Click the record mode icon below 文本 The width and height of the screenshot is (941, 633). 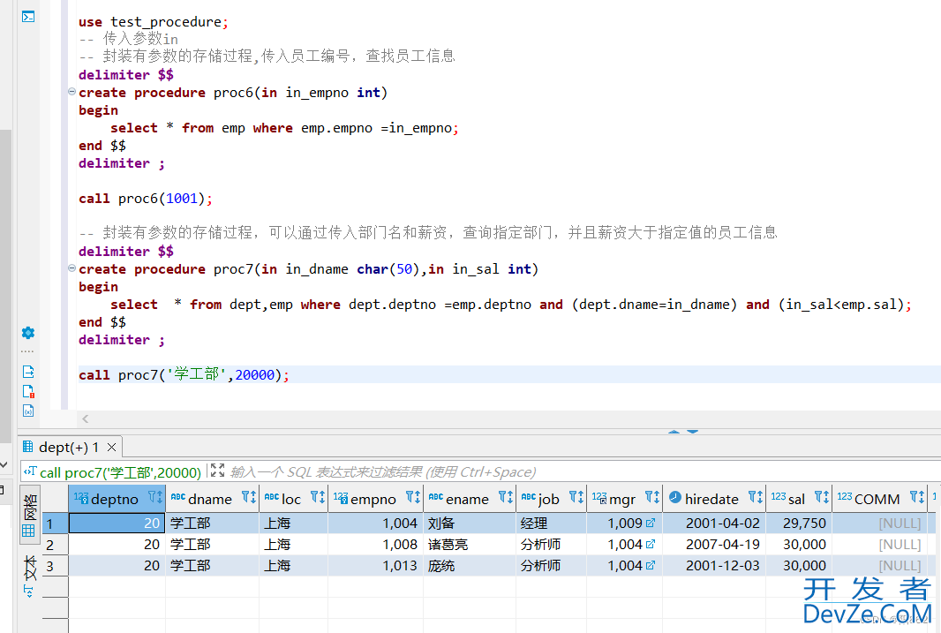(28, 592)
